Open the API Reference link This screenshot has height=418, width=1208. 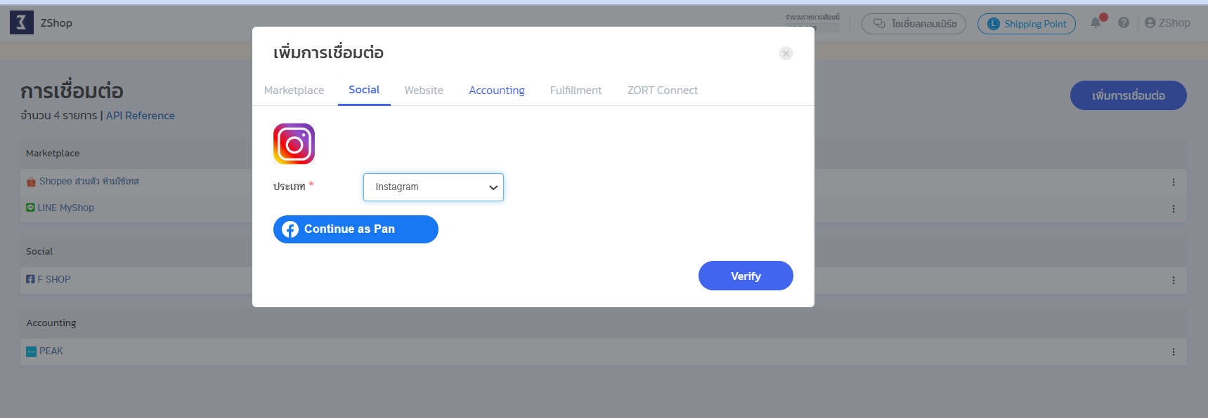click(x=140, y=116)
